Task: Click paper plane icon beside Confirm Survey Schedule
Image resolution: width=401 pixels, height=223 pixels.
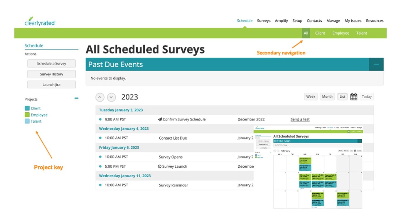Action: 160,119
